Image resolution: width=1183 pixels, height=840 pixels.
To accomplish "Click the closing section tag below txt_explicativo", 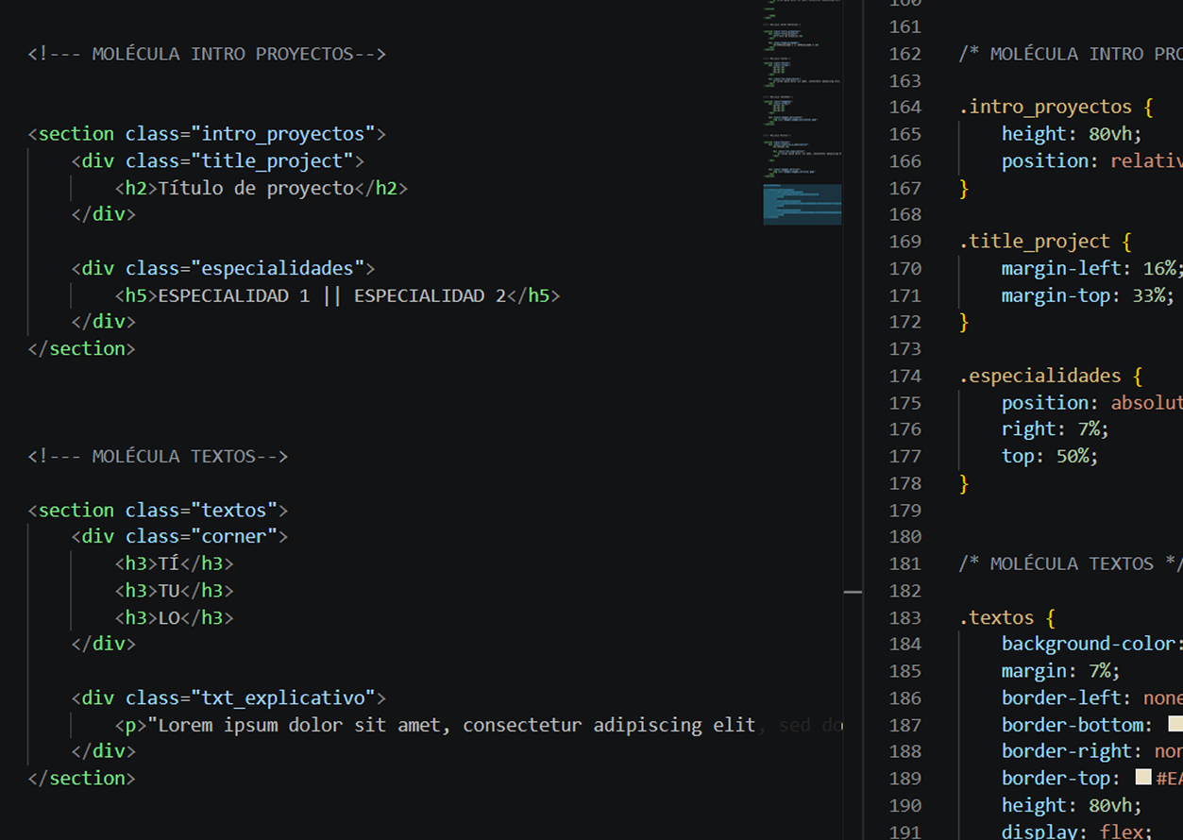I will point(81,778).
